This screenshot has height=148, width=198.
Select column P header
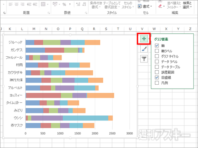70,29
